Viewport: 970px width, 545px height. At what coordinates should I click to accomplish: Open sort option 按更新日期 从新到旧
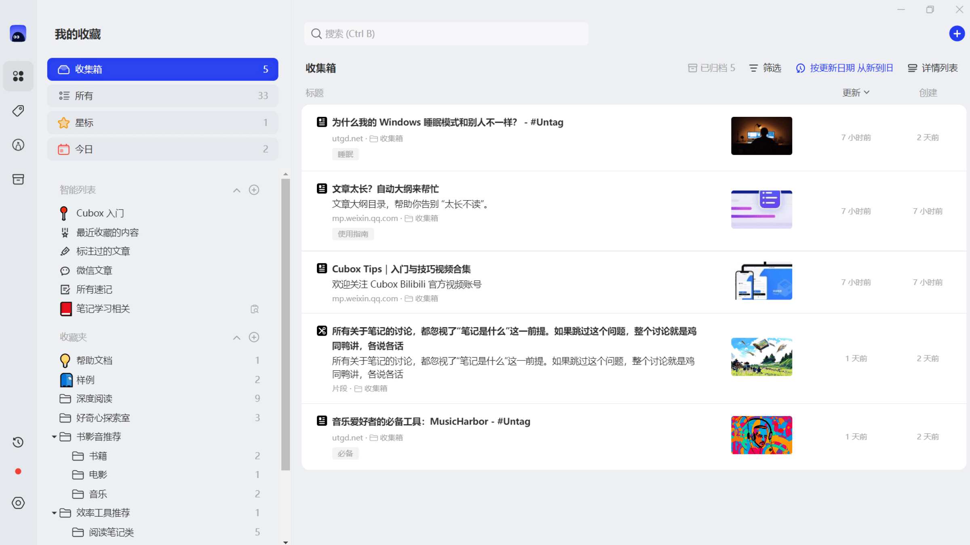[844, 68]
